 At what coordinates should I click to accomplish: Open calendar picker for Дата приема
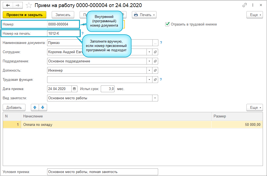click(x=74, y=89)
